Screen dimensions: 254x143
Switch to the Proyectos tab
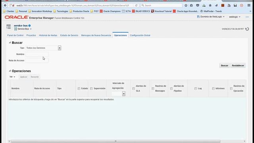[x=31, y=35]
